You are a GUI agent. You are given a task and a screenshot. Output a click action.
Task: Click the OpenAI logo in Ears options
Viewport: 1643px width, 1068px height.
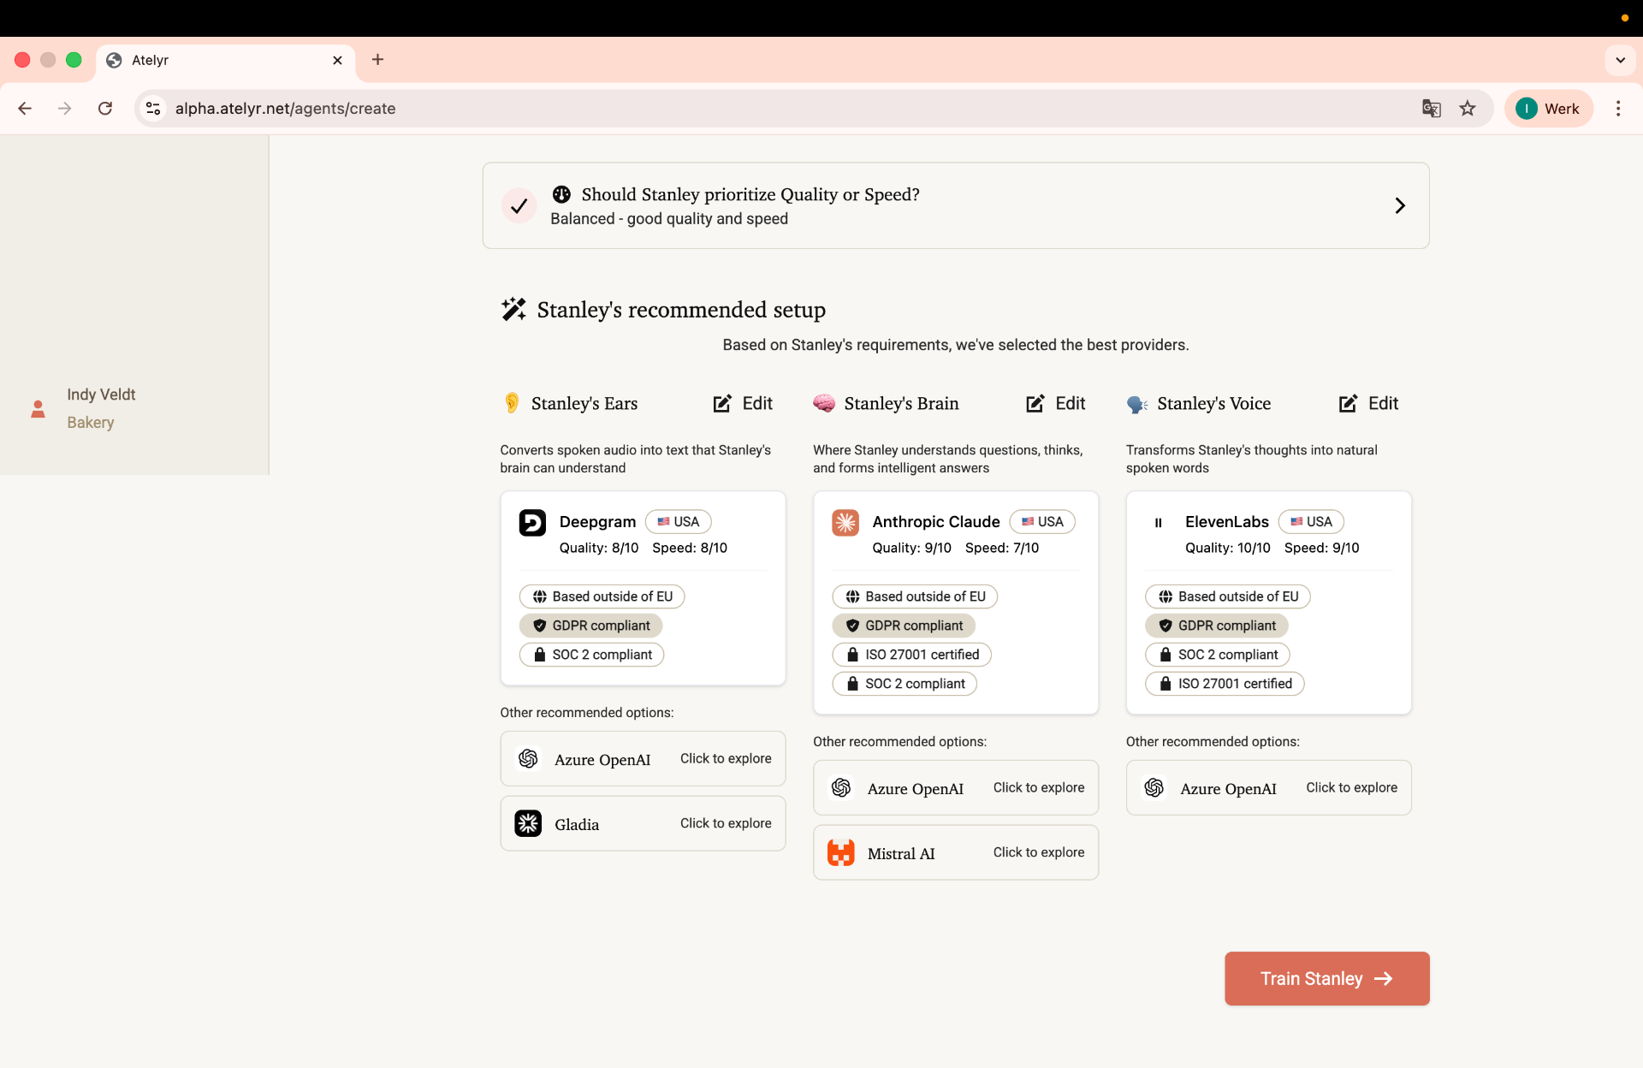click(528, 759)
